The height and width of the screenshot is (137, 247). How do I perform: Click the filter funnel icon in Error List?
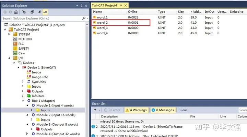coord(95,110)
